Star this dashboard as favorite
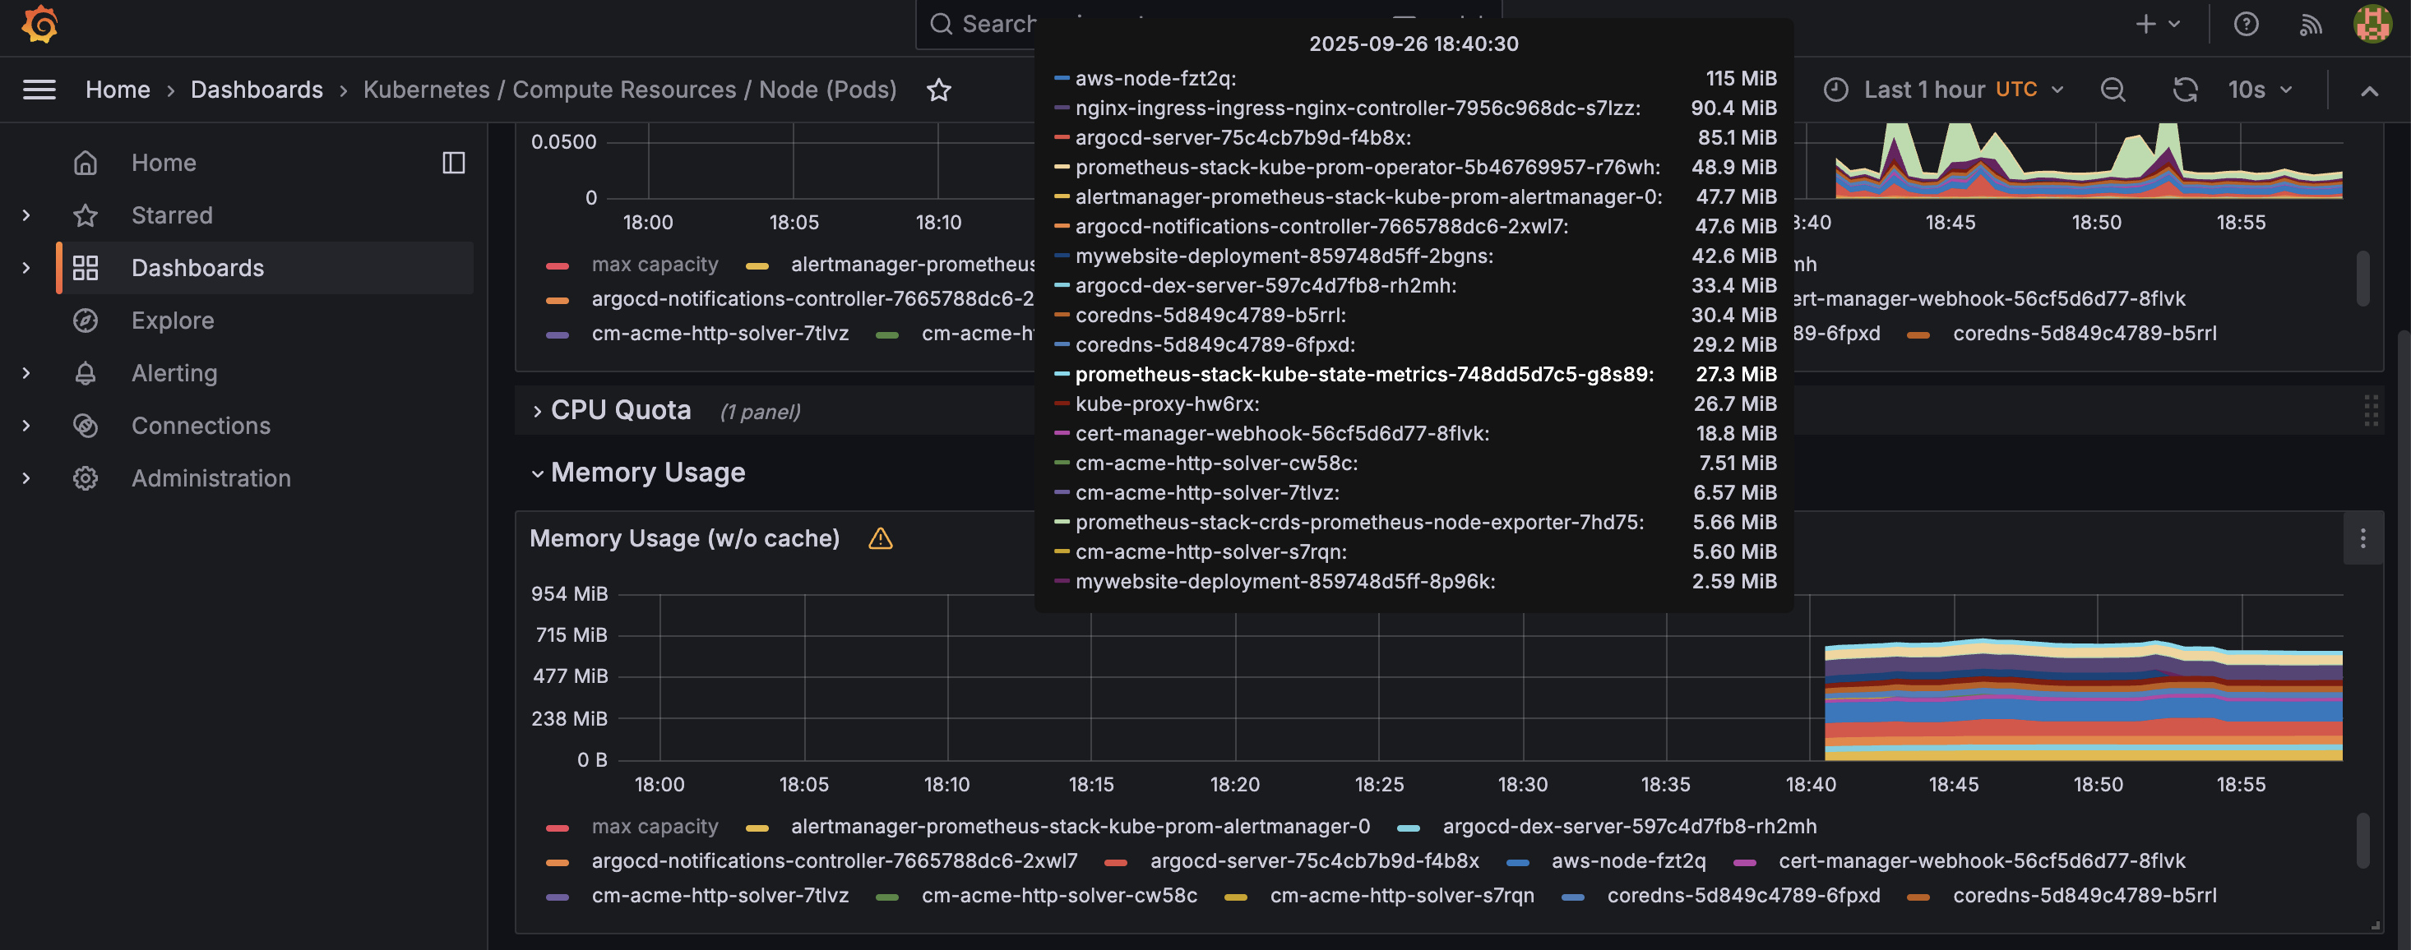The height and width of the screenshot is (950, 2411). click(x=939, y=90)
